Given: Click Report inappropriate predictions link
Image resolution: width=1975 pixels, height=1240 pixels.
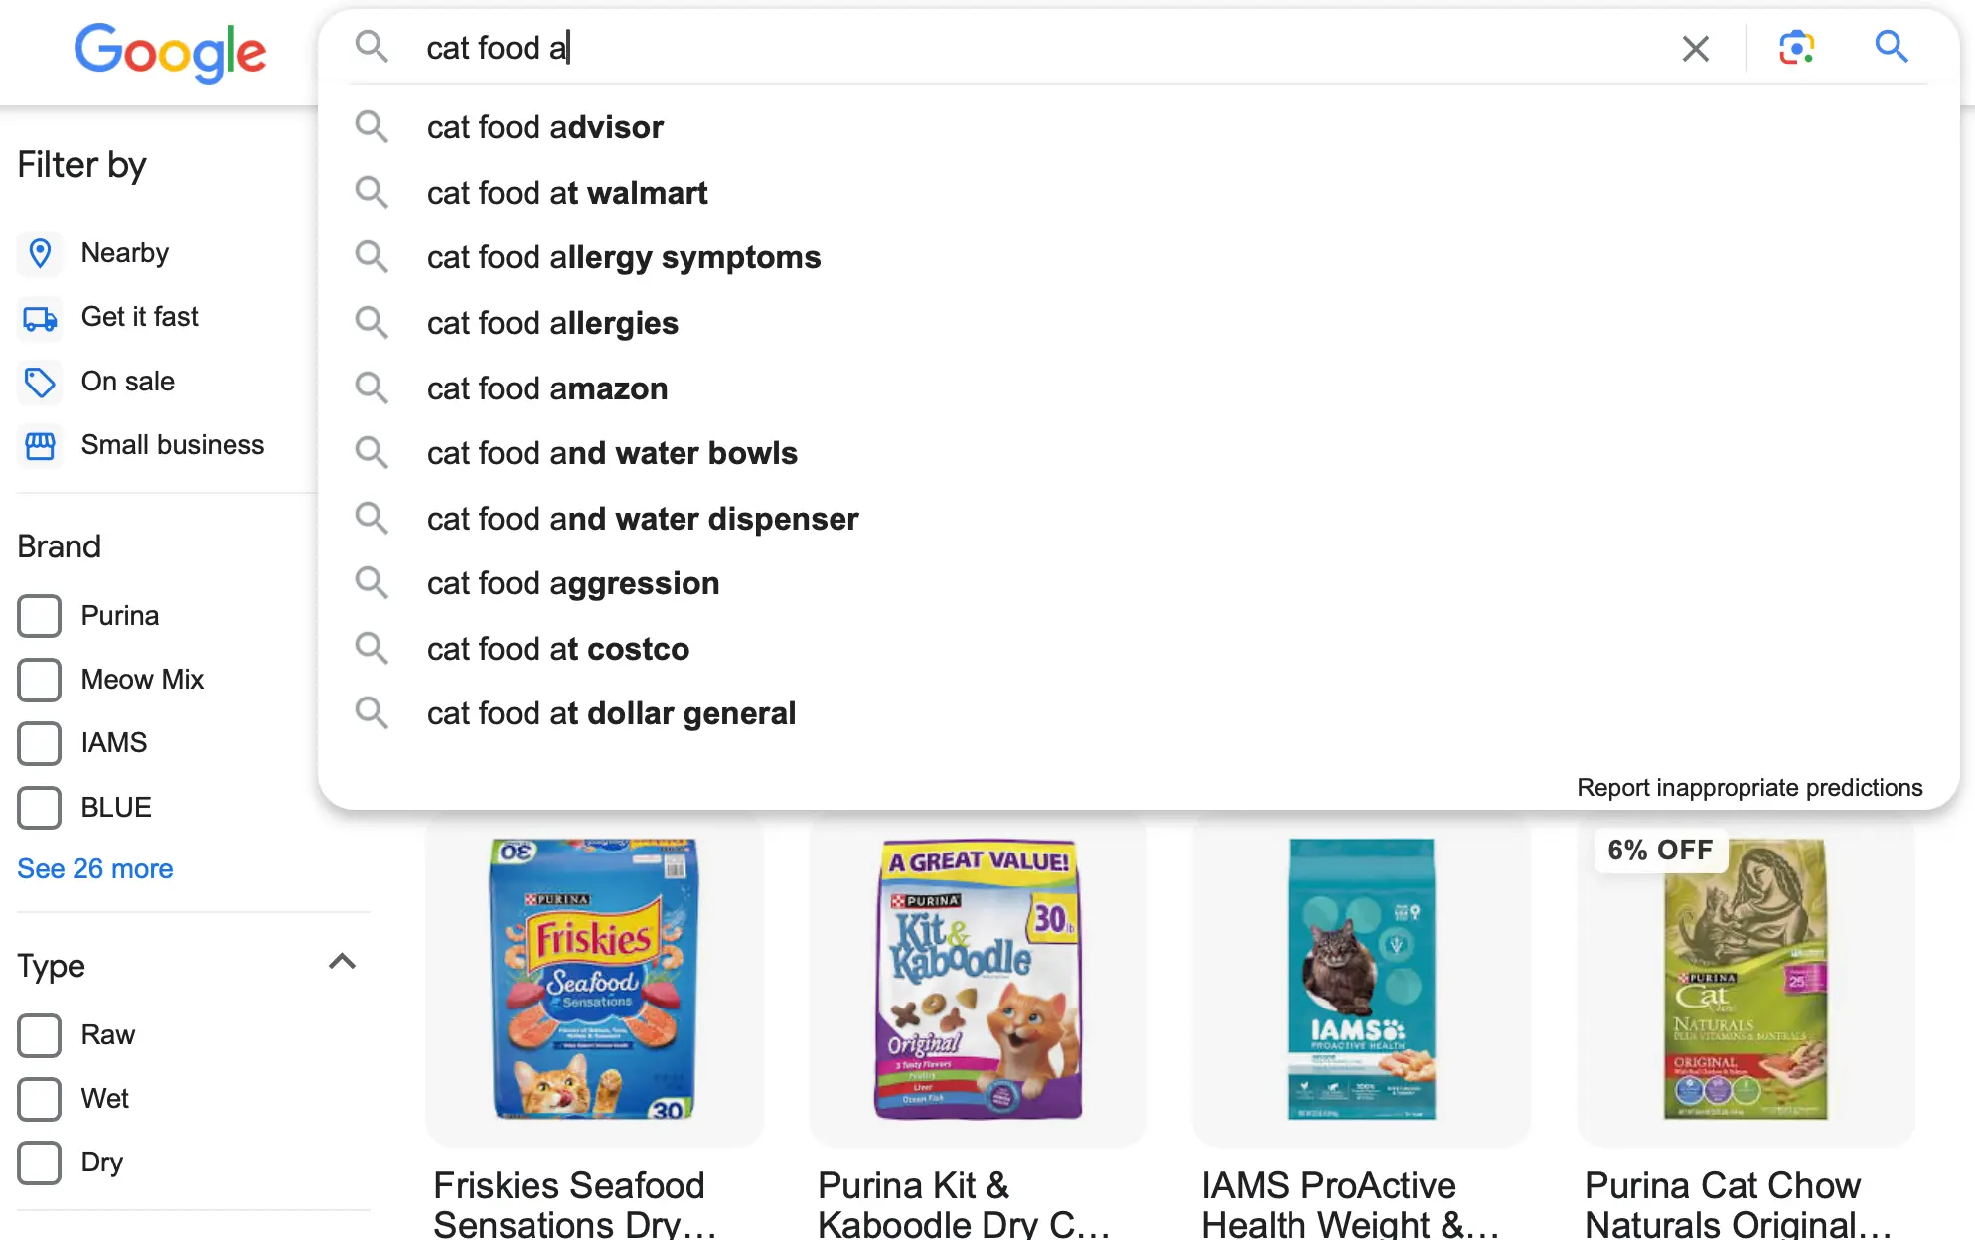Looking at the screenshot, I should [x=1749, y=788].
